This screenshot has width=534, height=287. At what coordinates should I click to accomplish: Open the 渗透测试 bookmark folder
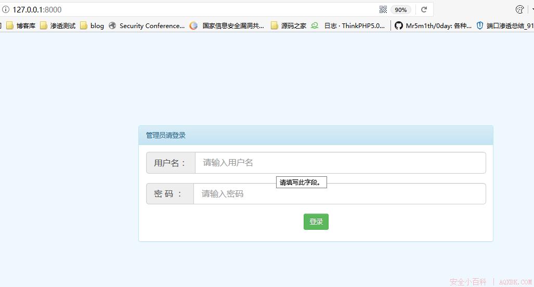click(58, 25)
